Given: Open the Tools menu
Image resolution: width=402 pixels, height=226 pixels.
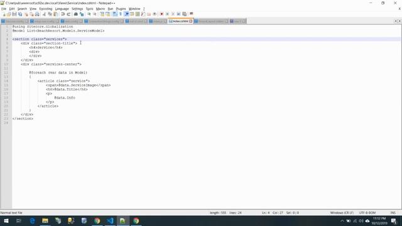Looking at the screenshot, I should tap(89, 9).
